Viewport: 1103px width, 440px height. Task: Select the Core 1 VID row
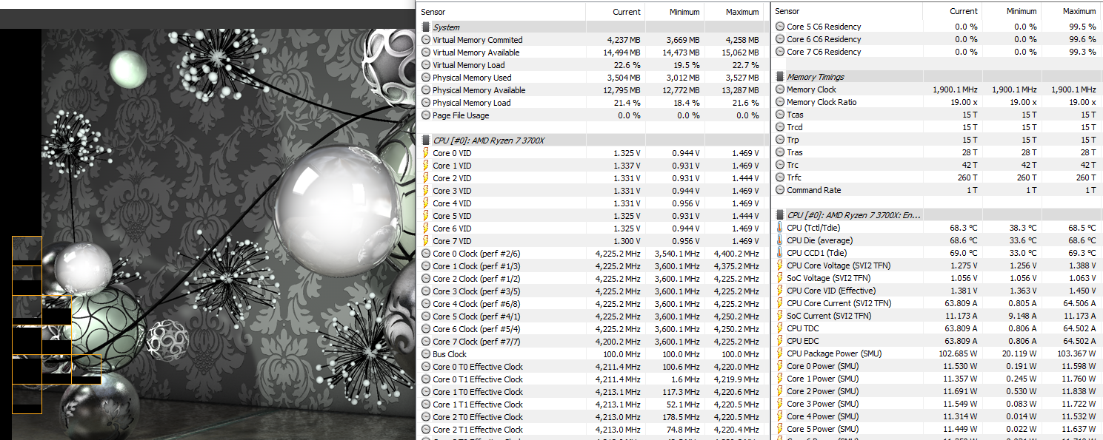point(591,166)
